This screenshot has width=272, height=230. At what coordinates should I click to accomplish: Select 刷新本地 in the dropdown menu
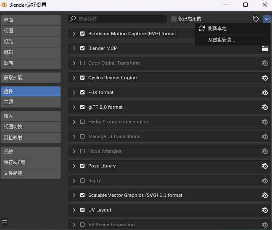click(x=217, y=29)
